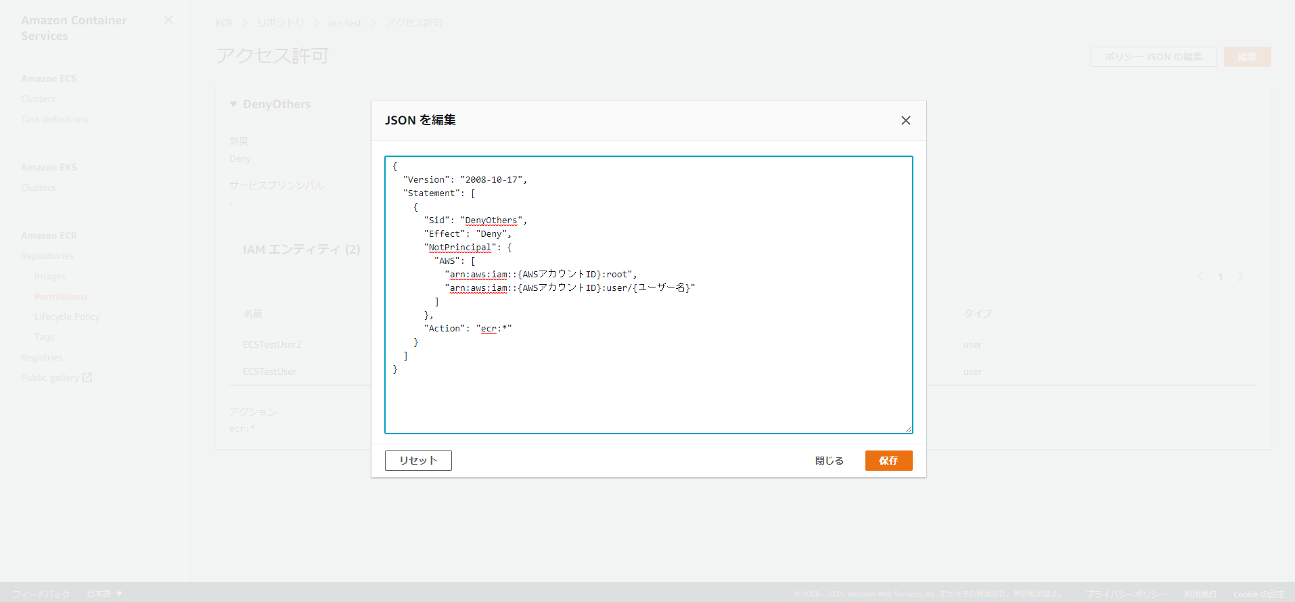Go to Amazon ECS Clusters
The height and width of the screenshot is (602, 1295).
click(x=38, y=99)
